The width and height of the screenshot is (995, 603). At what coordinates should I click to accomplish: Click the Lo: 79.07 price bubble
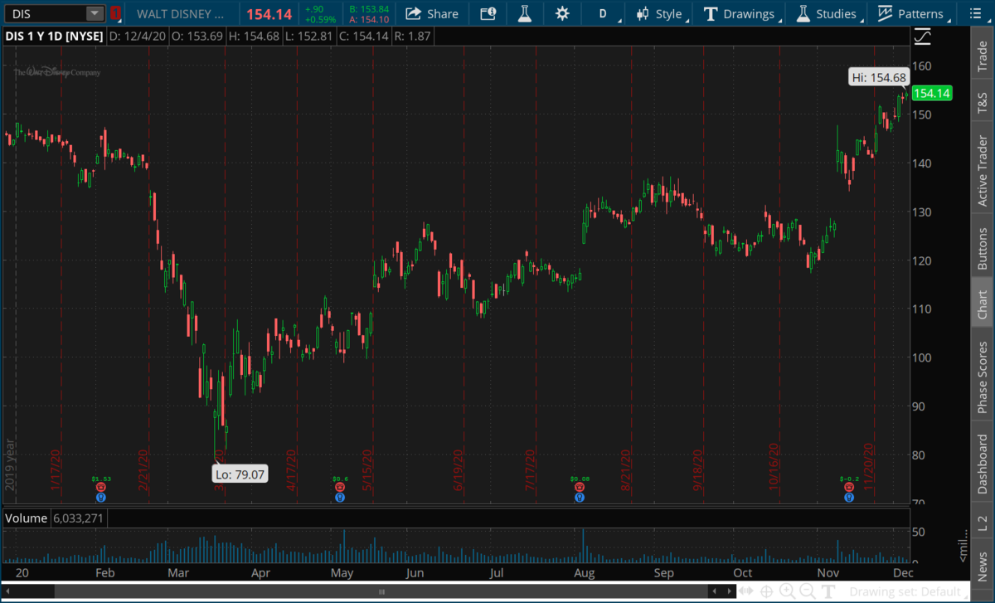pyautogui.click(x=241, y=474)
